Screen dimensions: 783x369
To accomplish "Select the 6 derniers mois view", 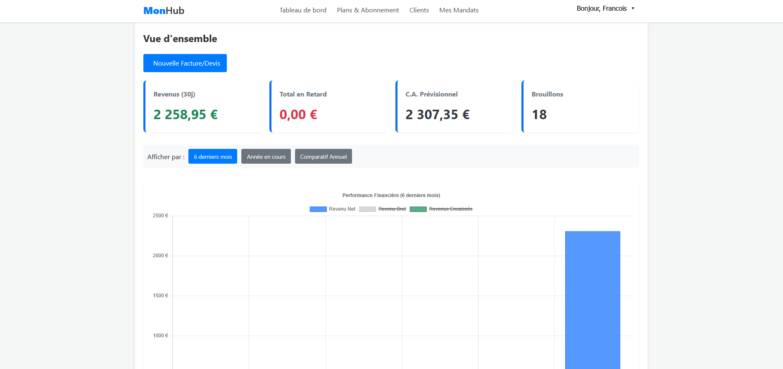I will click(213, 157).
